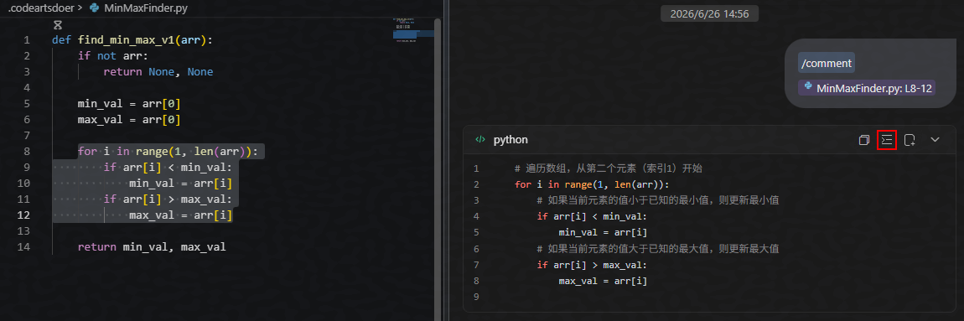The image size is (964, 321).
Task: Click the code brackets icon beside python
Action: pos(480,140)
